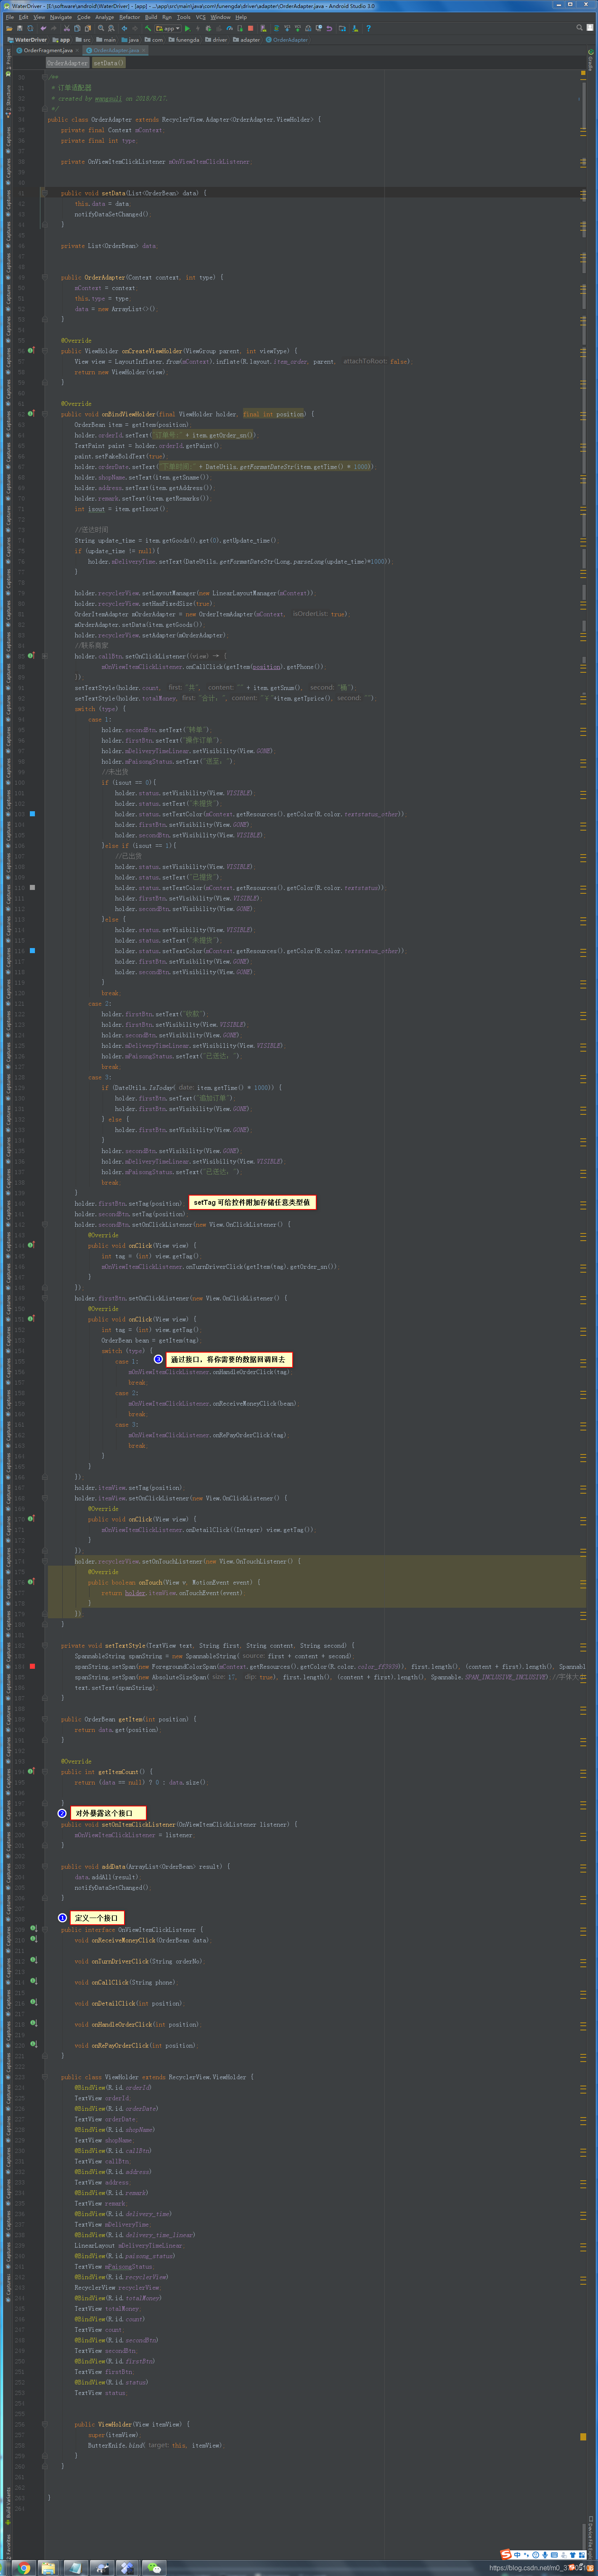Viewport: 598px width, 2576px height.
Task: Click the Sogou input method tray icon
Action: click(506, 2554)
